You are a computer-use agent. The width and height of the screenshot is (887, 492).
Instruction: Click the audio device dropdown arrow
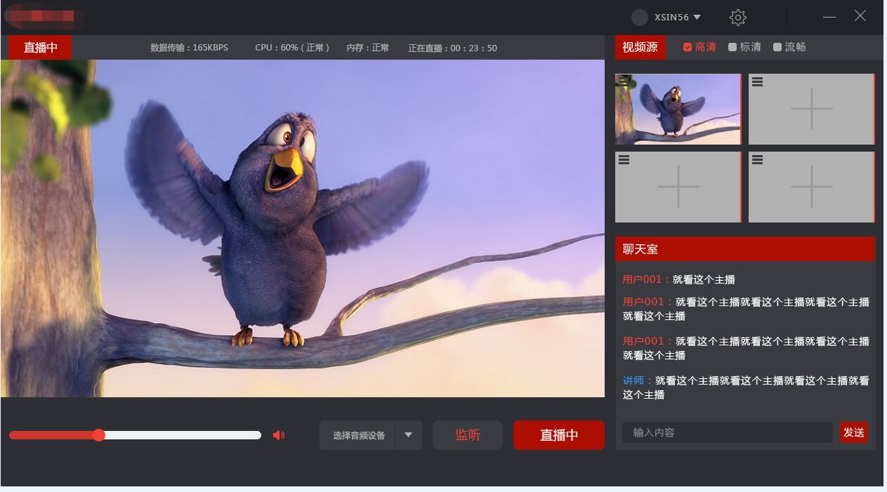pos(408,435)
